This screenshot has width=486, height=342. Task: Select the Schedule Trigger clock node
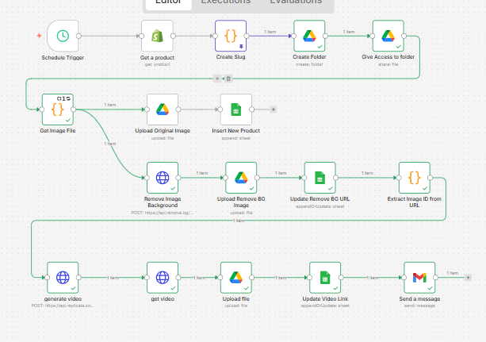tap(62, 37)
